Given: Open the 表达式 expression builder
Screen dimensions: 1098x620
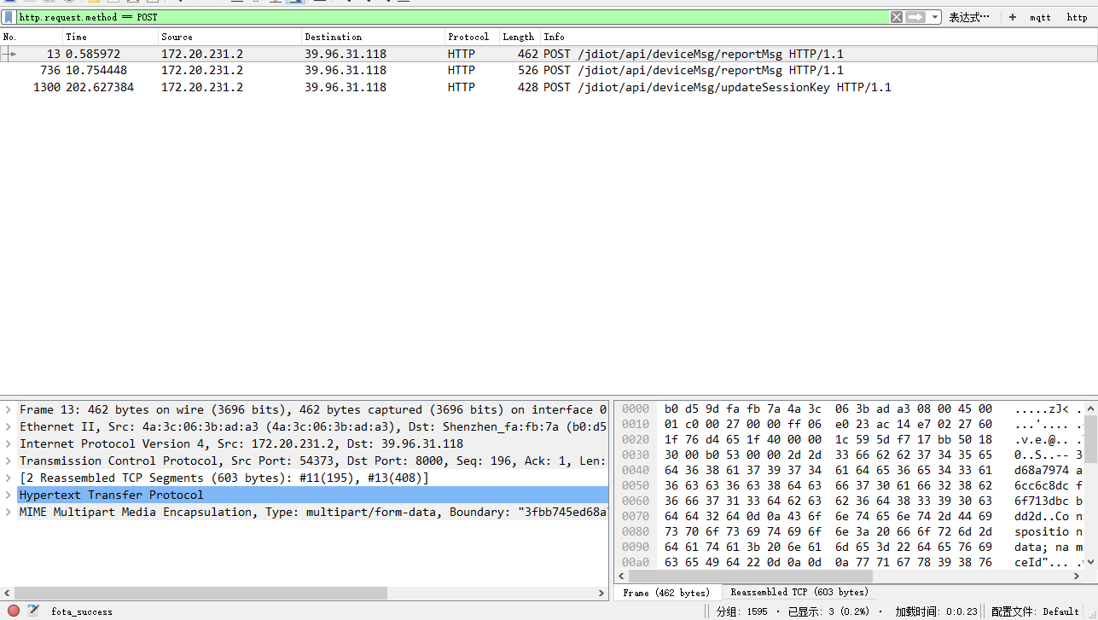Looking at the screenshot, I should pyautogui.click(x=969, y=17).
